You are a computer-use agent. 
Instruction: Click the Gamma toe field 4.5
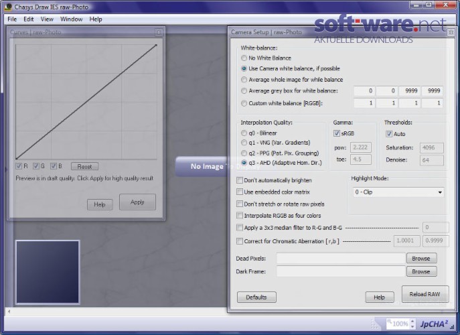click(360, 159)
